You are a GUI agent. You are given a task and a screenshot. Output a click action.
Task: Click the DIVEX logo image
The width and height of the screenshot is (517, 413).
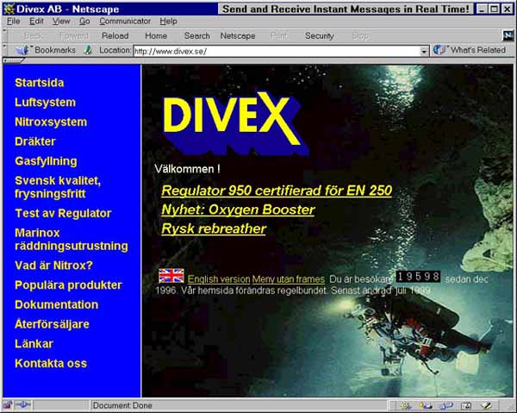pyautogui.click(x=235, y=122)
